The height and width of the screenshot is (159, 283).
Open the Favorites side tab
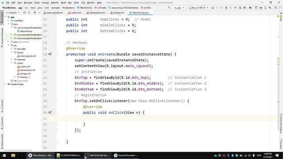(x=2, y=123)
